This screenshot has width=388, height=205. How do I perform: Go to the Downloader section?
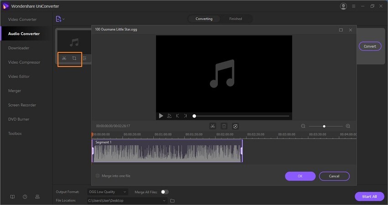pos(19,48)
